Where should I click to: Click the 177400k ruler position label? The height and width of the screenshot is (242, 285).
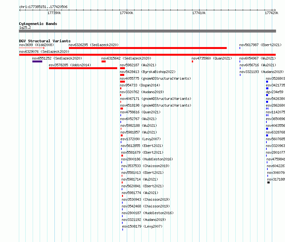click(x=126, y=13)
